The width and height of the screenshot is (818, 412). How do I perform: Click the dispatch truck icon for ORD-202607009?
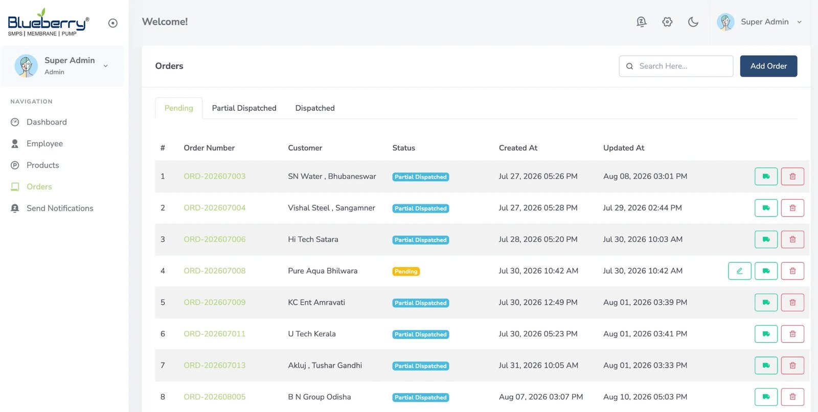[x=766, y=302]
